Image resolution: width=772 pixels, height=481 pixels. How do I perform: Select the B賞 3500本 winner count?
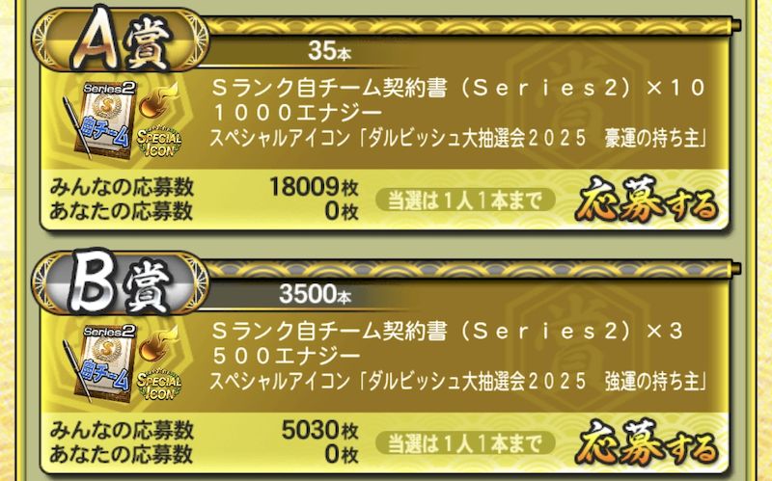click(316, 294)
